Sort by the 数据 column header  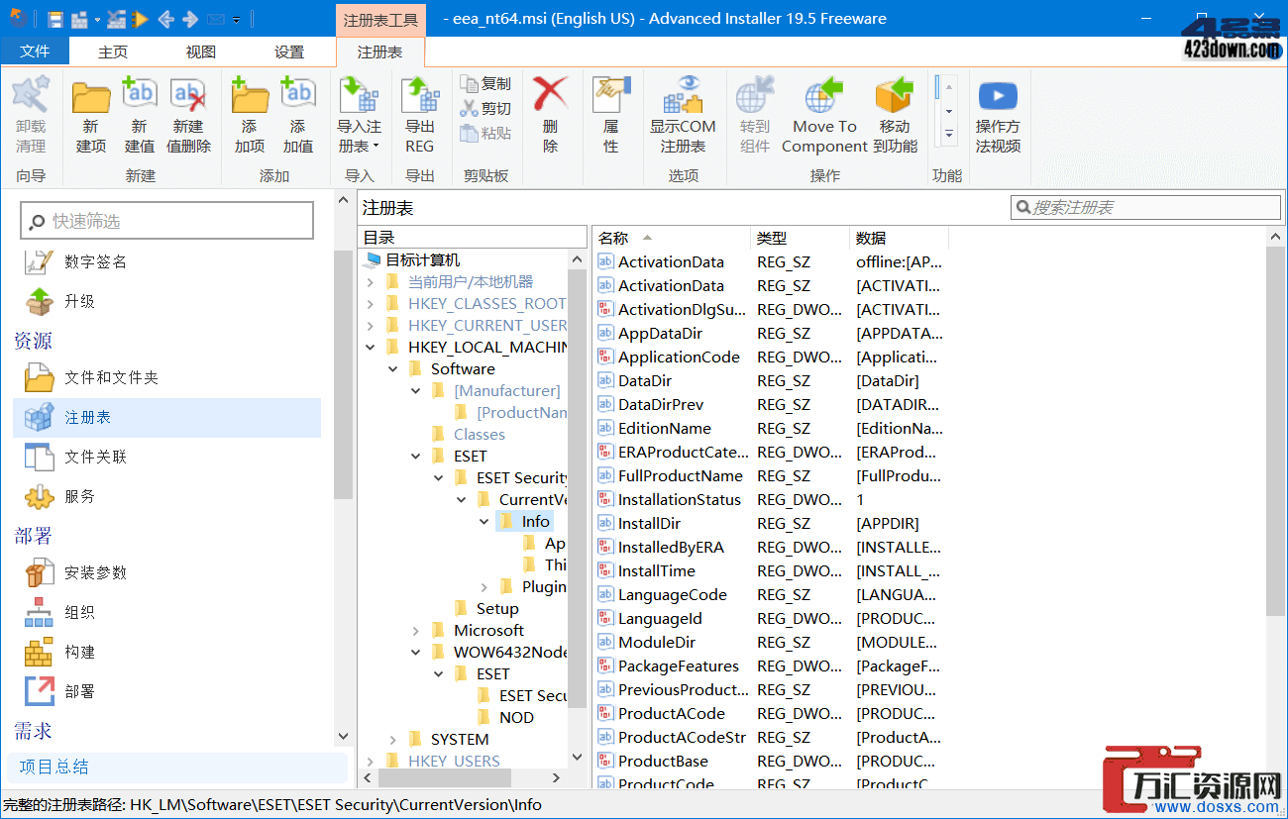tap(900, 238)
